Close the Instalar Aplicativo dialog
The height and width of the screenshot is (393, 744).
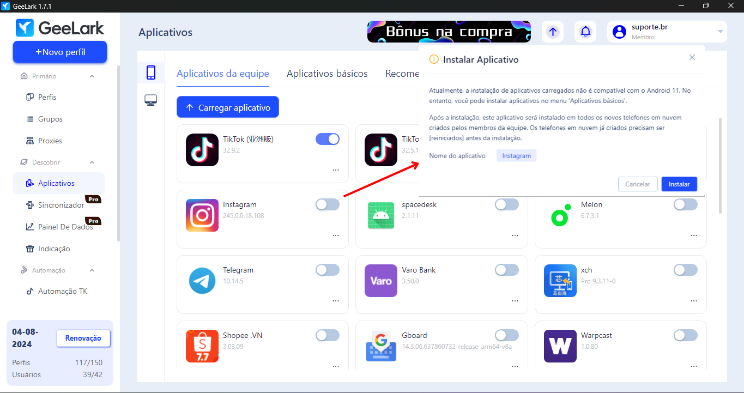[692, 57]
